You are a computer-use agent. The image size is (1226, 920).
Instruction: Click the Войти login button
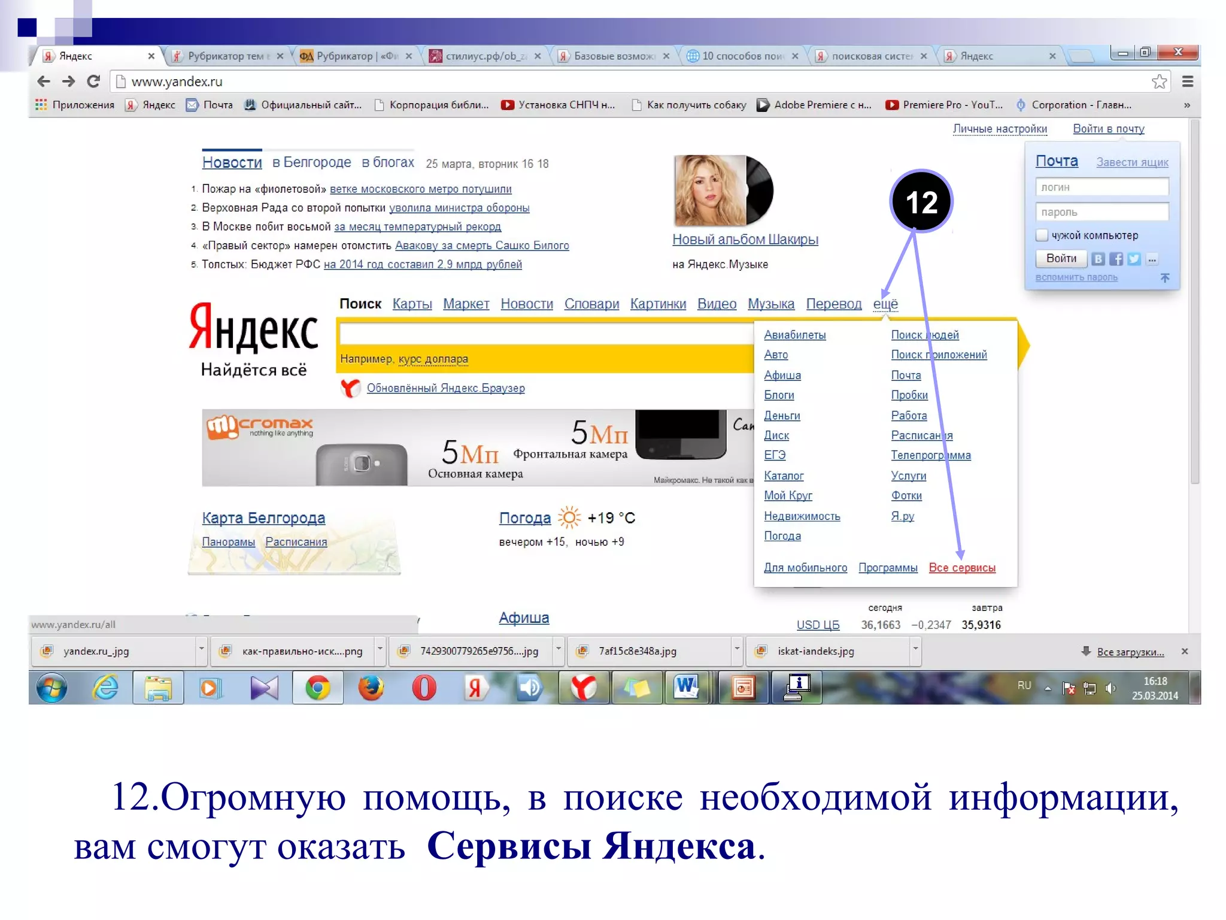[x=1061, y=259]
